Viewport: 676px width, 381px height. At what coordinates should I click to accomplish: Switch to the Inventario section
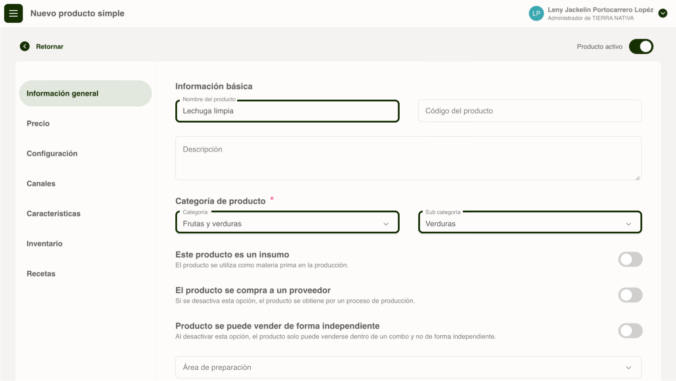pos(44,244)
